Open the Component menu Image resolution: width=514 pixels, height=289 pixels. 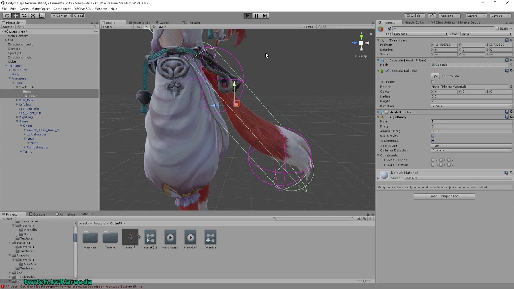(62, 9)
